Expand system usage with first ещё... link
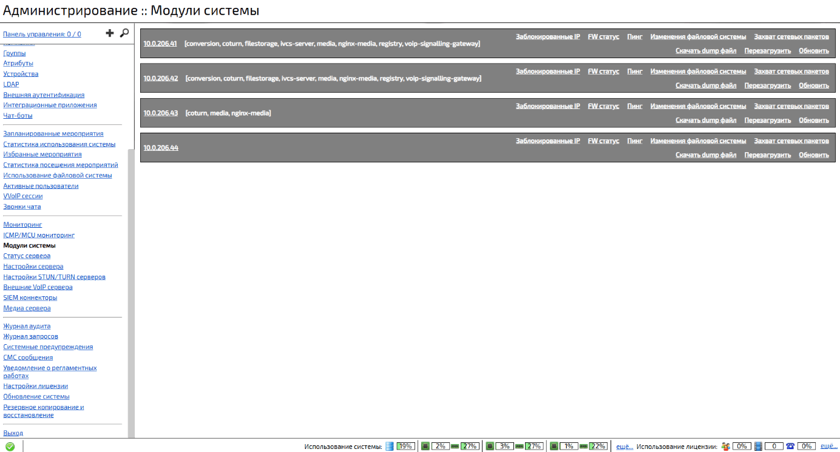840x452 pixels. [625, 447]
